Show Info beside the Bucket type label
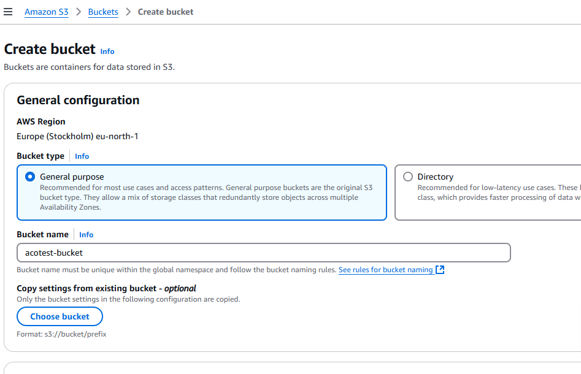The image size is (581, 374). [82, 156]
